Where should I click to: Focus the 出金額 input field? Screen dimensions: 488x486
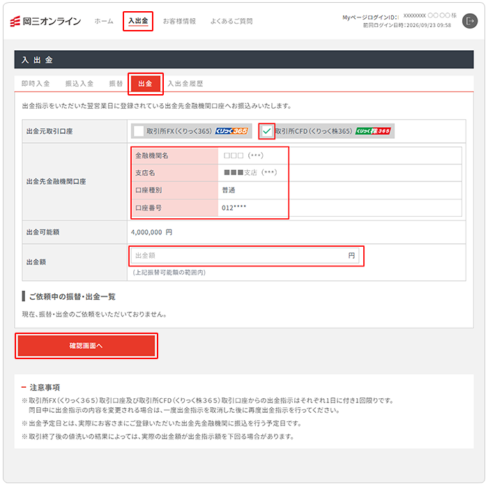245,256
